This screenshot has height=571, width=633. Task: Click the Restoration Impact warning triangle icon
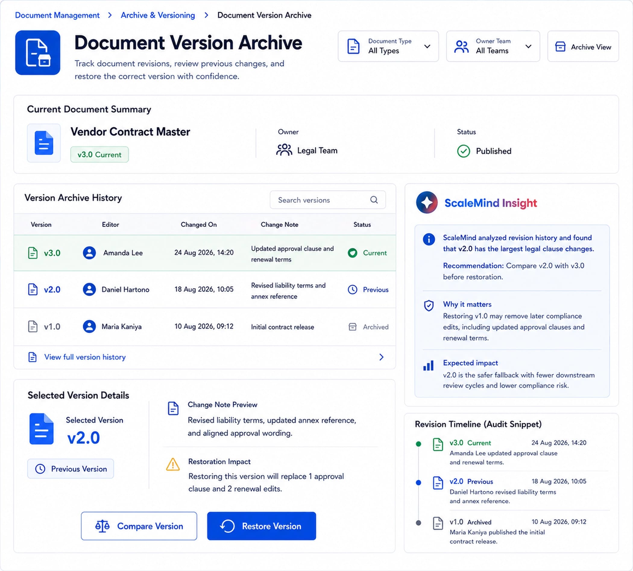coord(173,465)
